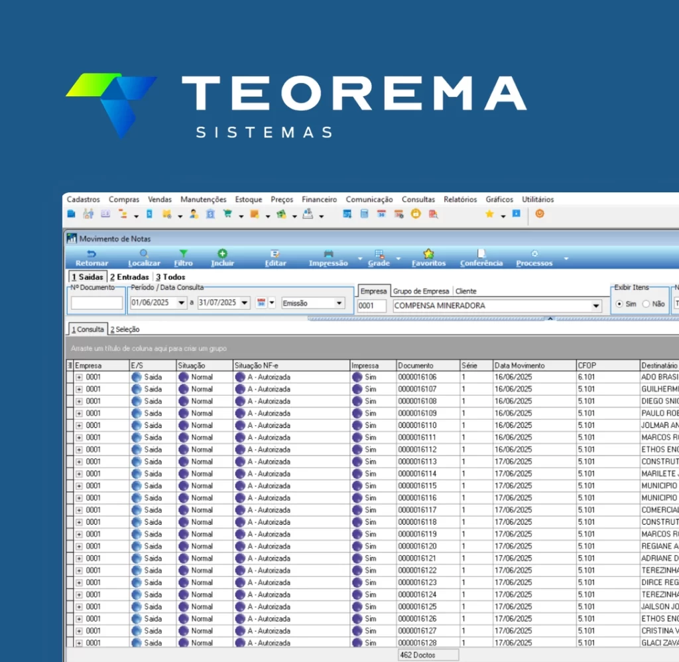Switch to the 2 Entradas tab

tap(129, 277)
